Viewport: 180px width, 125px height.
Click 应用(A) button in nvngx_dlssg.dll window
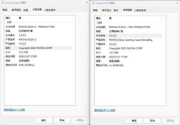click(80, 120)
